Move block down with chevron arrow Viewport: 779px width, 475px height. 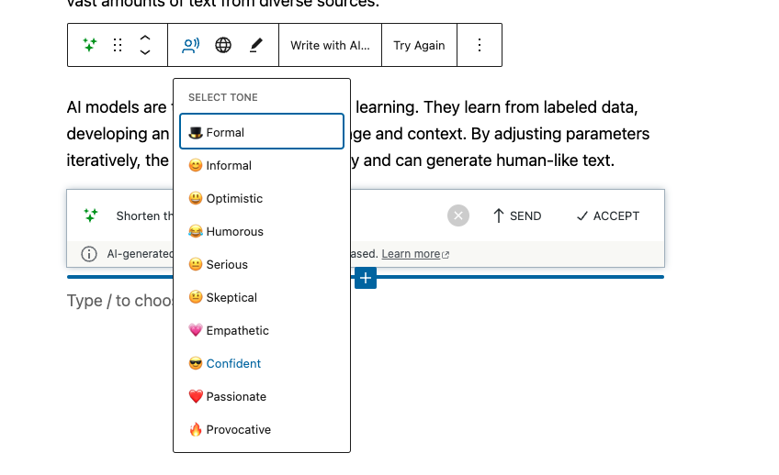pyautogui.click(x=145, y=52)
